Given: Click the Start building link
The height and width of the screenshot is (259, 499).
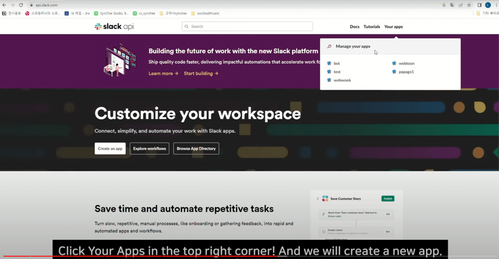Looking at the screenshot, I should [201, 73].
